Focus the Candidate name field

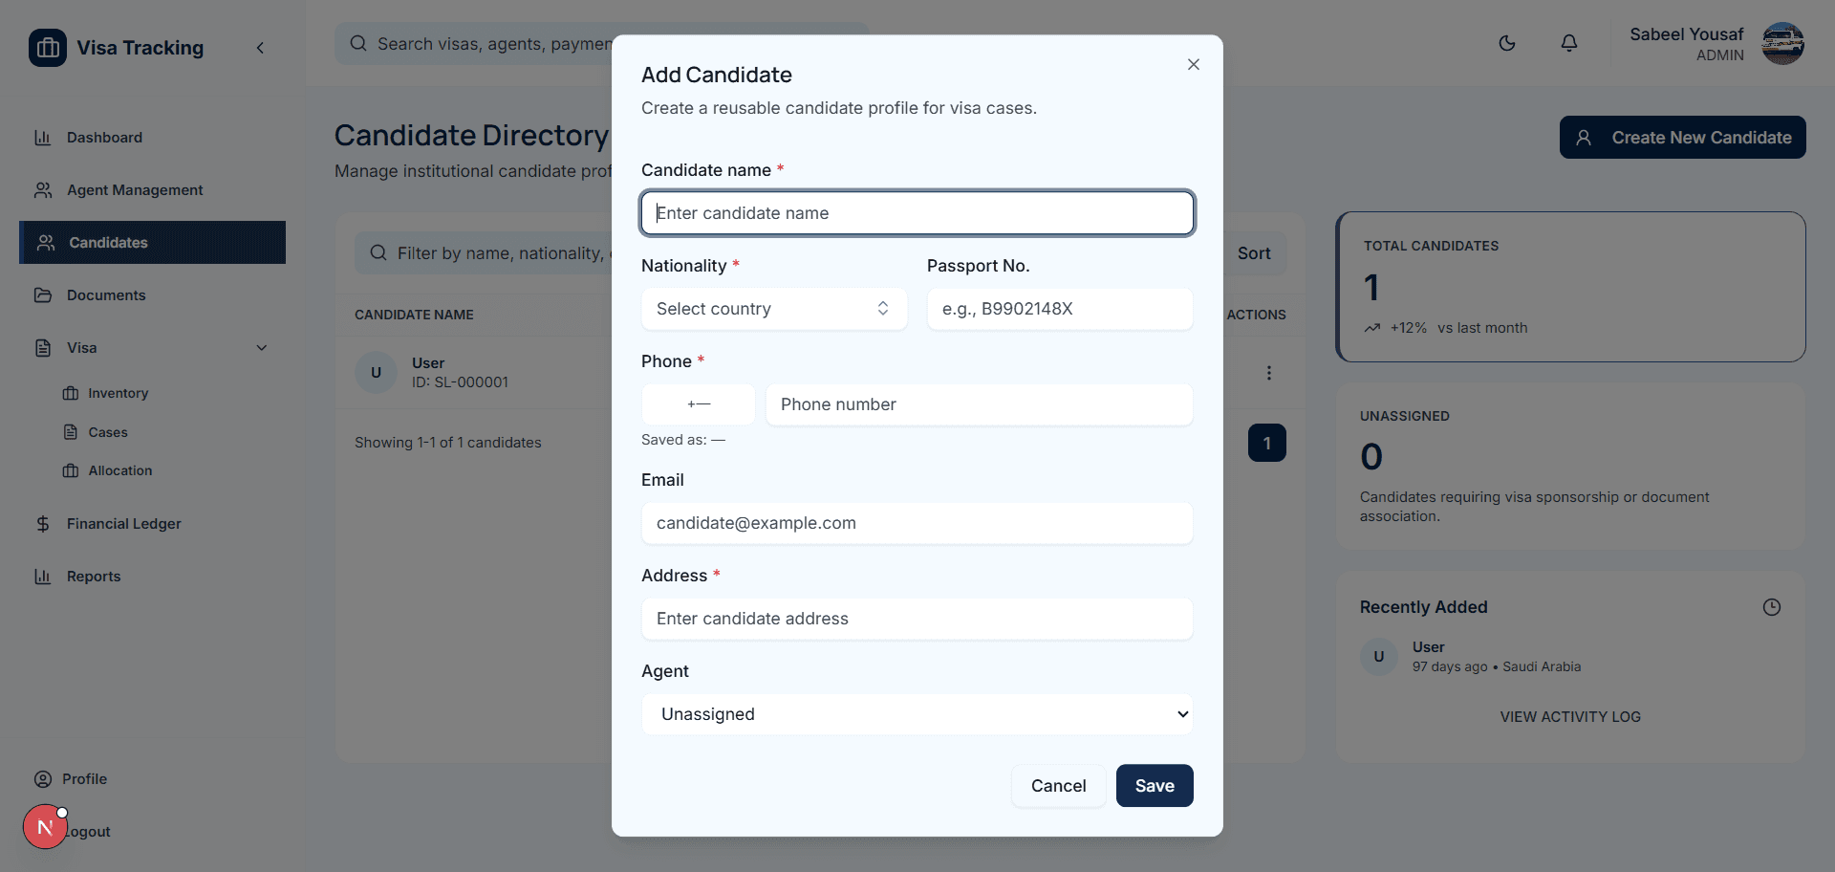coord(917,213)
